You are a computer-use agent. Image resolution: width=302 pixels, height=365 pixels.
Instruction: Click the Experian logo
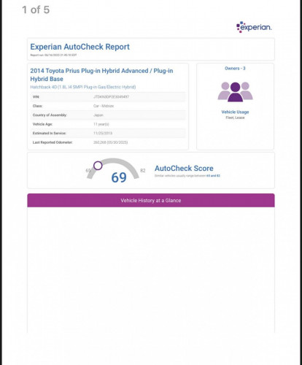click(254, 27)
